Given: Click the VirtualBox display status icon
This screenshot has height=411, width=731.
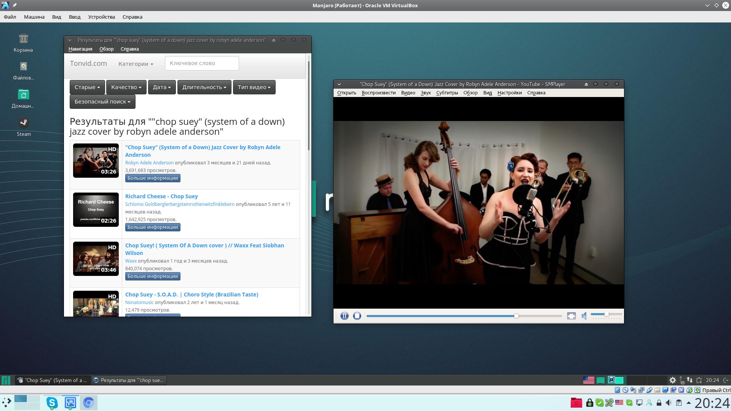Looking at the screenshot, I should pyautogui.click(x=665, y=390).
